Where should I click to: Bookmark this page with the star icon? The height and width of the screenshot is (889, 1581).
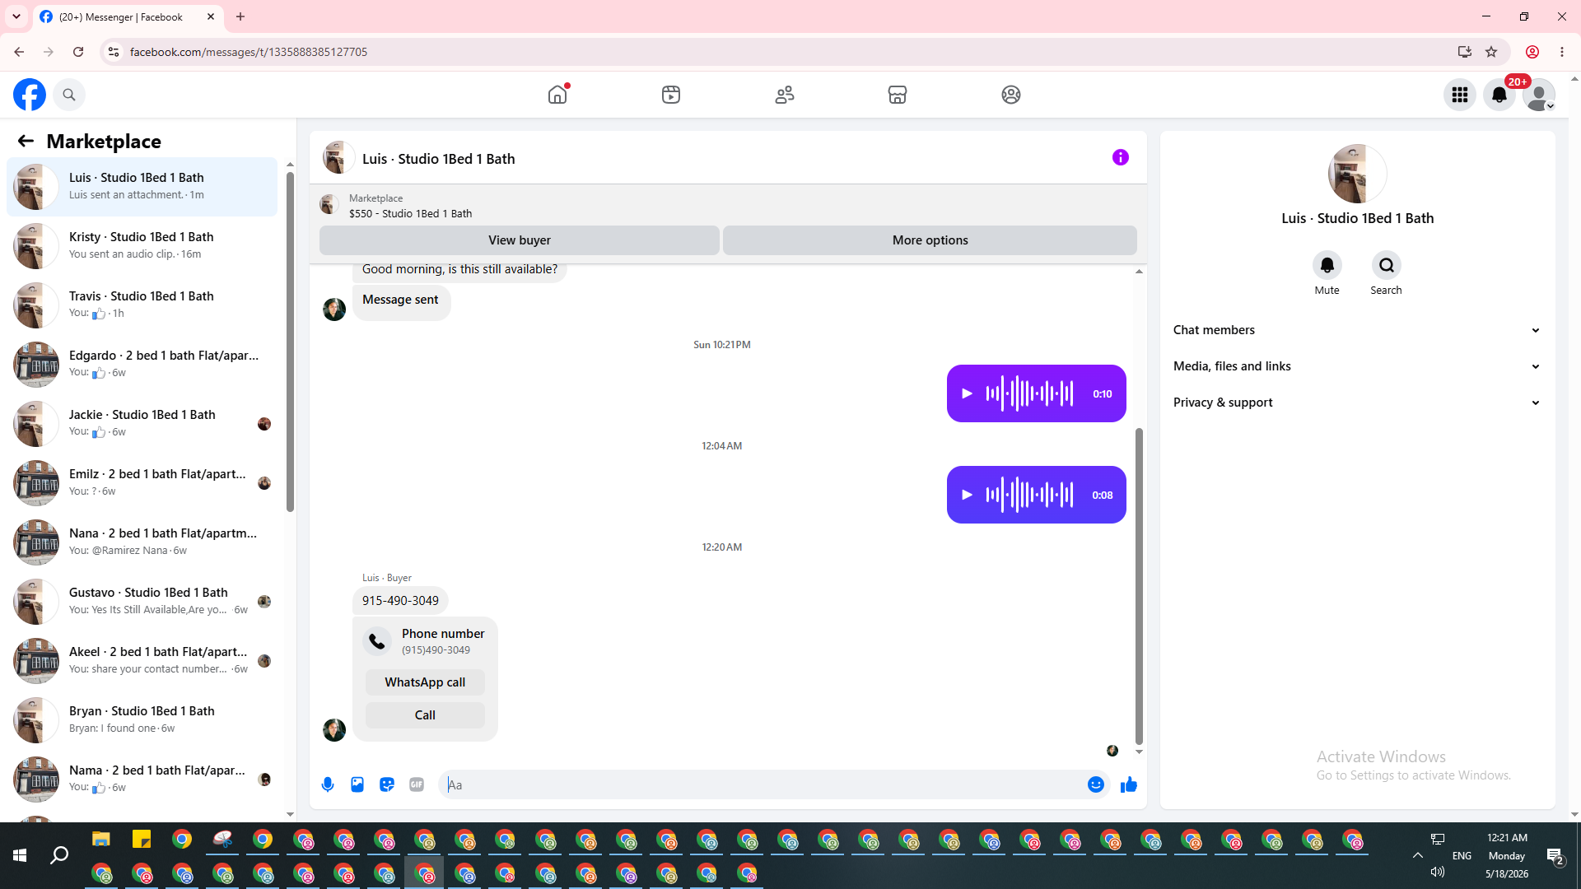[x=1491, y=52]
